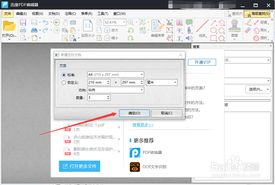Screen dimensions: 275x185
Task: Click the Sound speaker icon
Action: coord(189,38)
